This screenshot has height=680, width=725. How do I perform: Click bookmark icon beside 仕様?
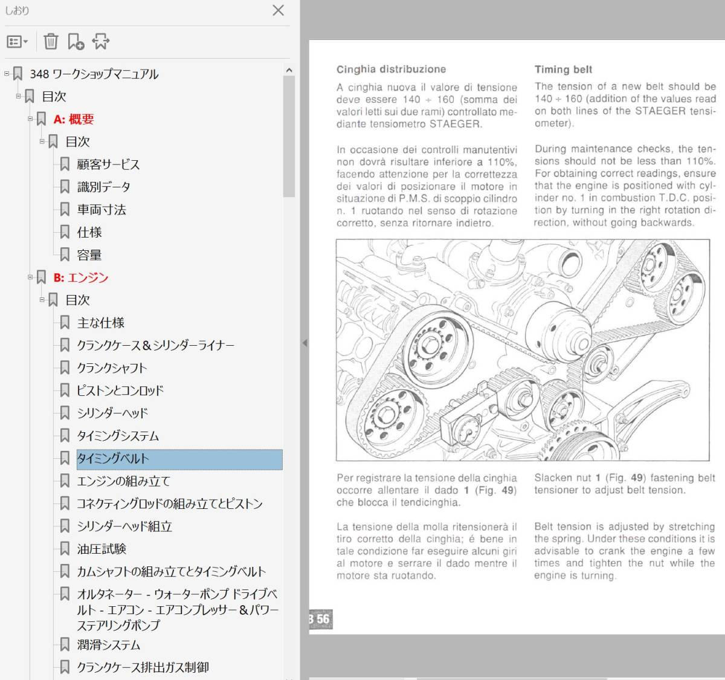(65, 232)
